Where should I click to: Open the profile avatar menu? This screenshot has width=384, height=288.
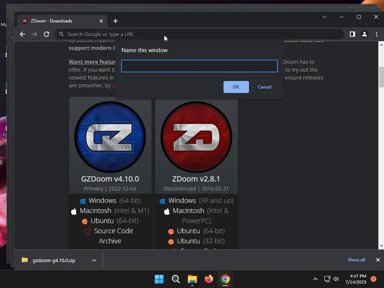click(x=364, y=34)
